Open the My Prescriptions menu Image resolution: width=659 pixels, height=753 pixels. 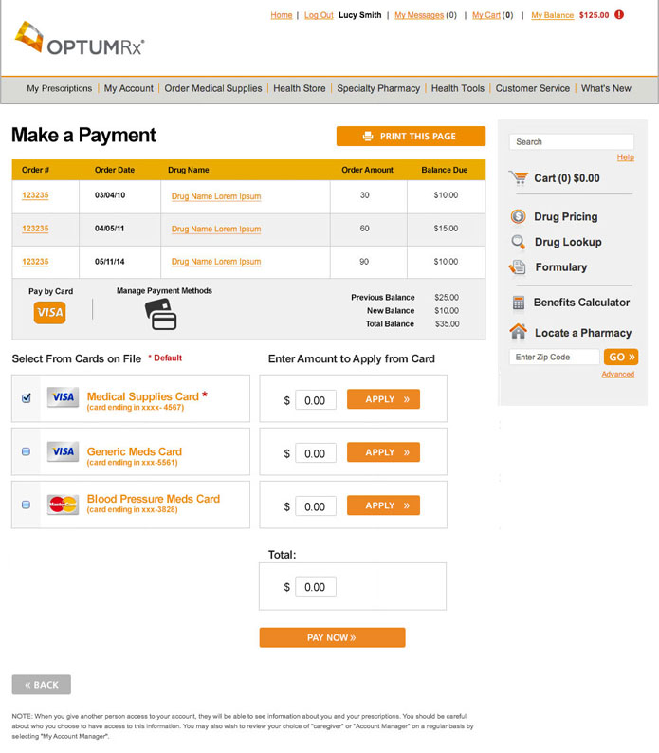[60, 88]
